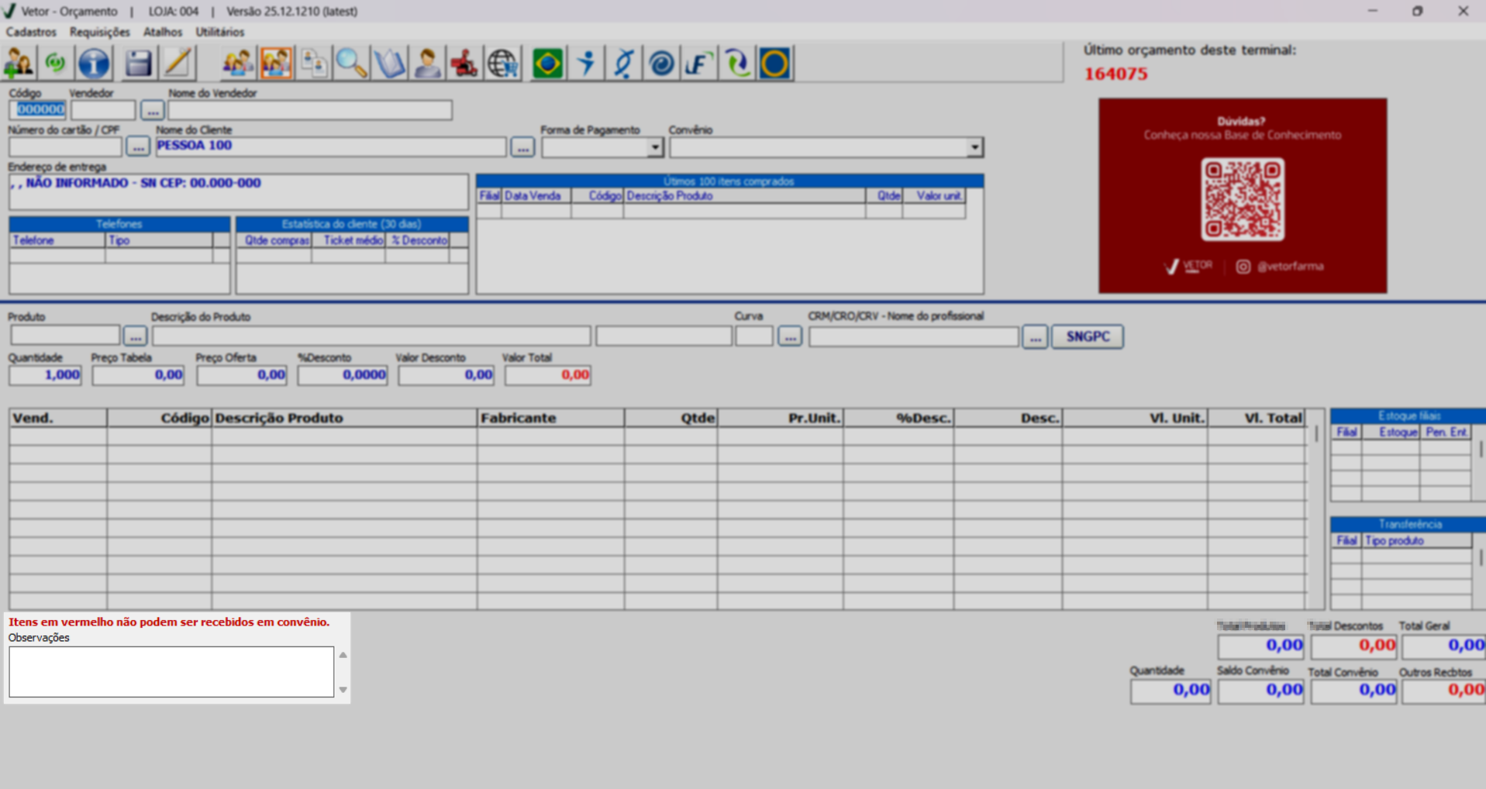Click the Brazil flag toolbar icon
This screenshot has height=789, width=1486.
(548, 63)
